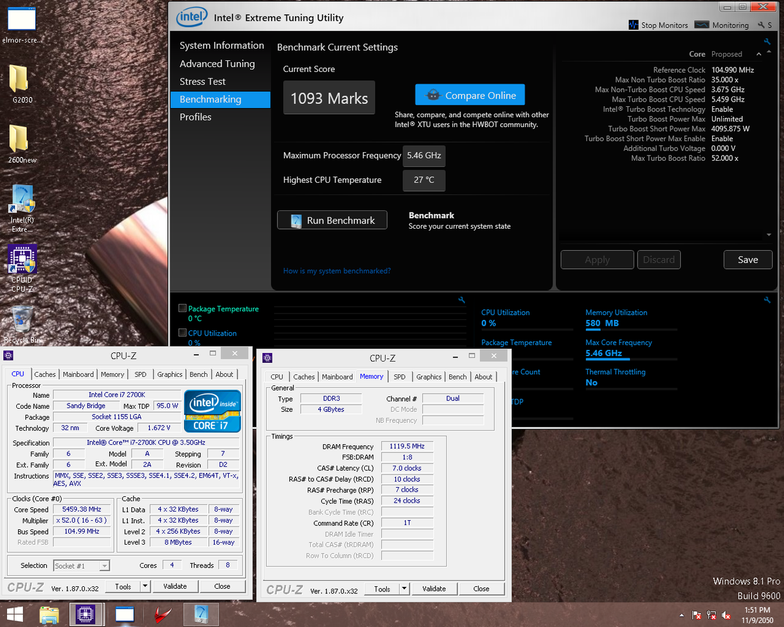Open the Tools dropdown arrow in Memory window
Image resolution: width=784 pixels, height=627 pixels.
coord(404,589)
